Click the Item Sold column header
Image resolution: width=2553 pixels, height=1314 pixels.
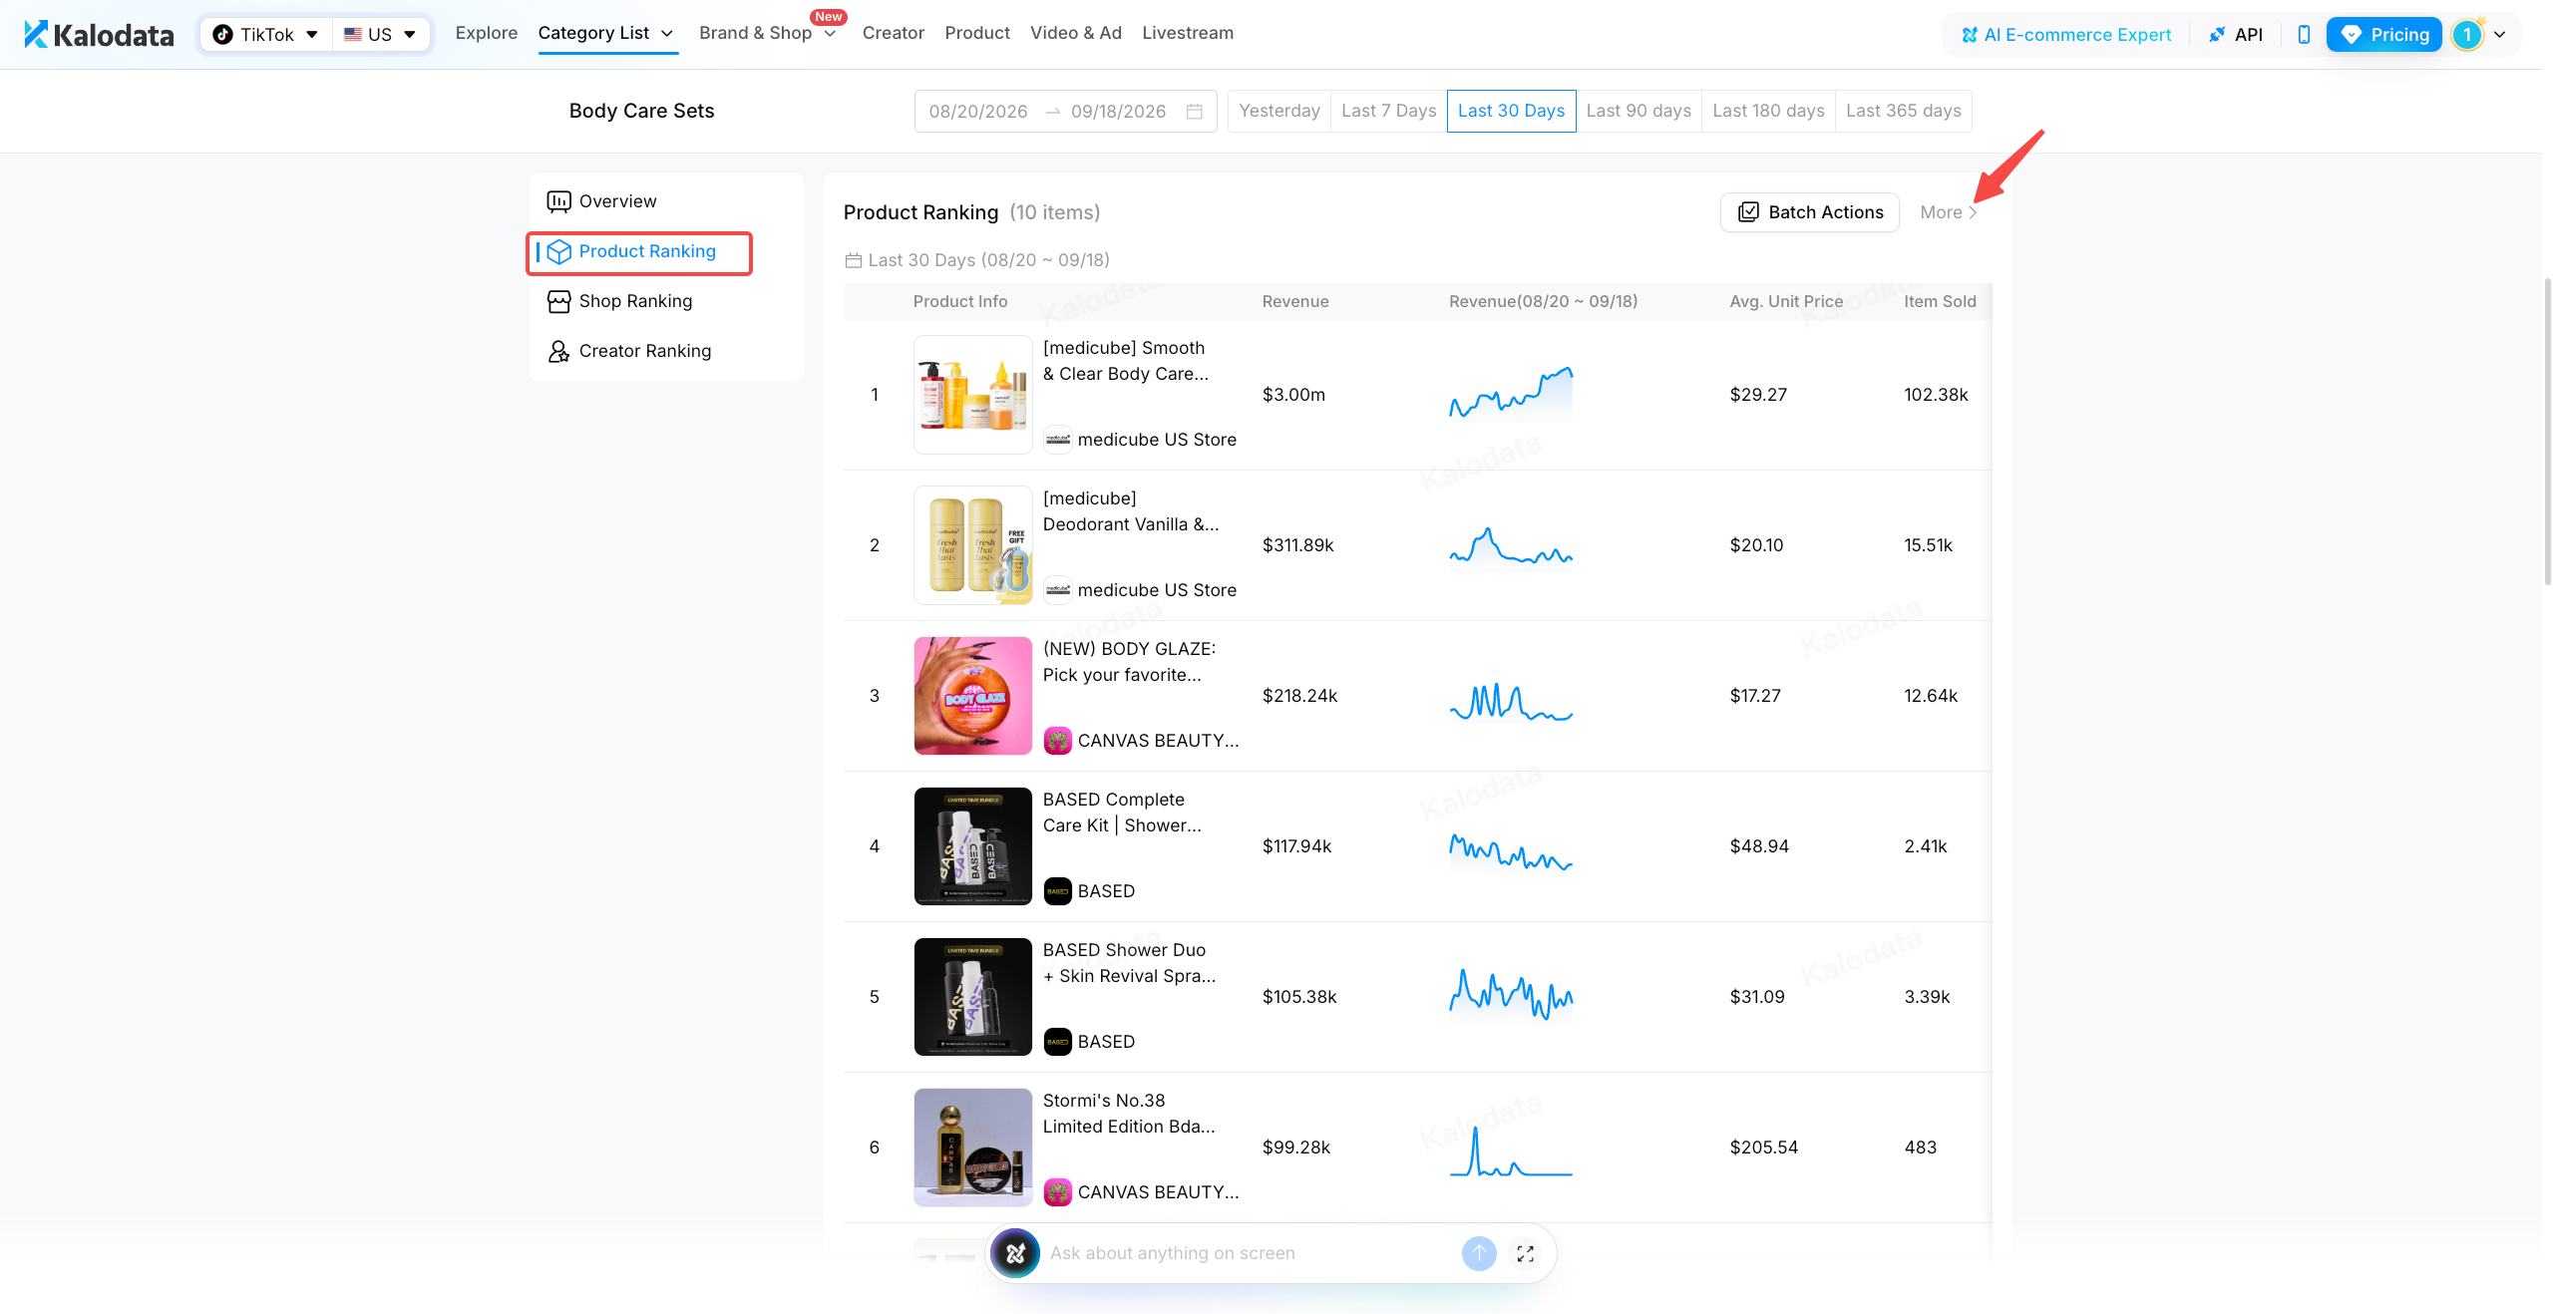click(x=1939, y=301)
